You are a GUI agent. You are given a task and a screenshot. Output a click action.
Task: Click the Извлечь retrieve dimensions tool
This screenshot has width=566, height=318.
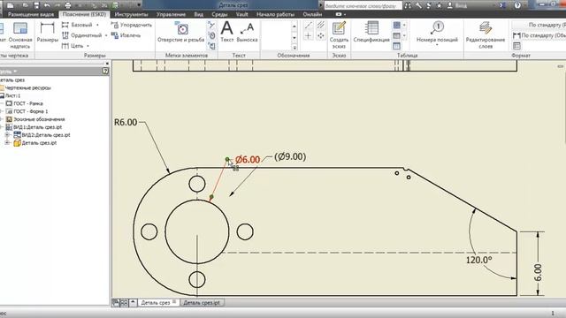click(x=126, y=35)
